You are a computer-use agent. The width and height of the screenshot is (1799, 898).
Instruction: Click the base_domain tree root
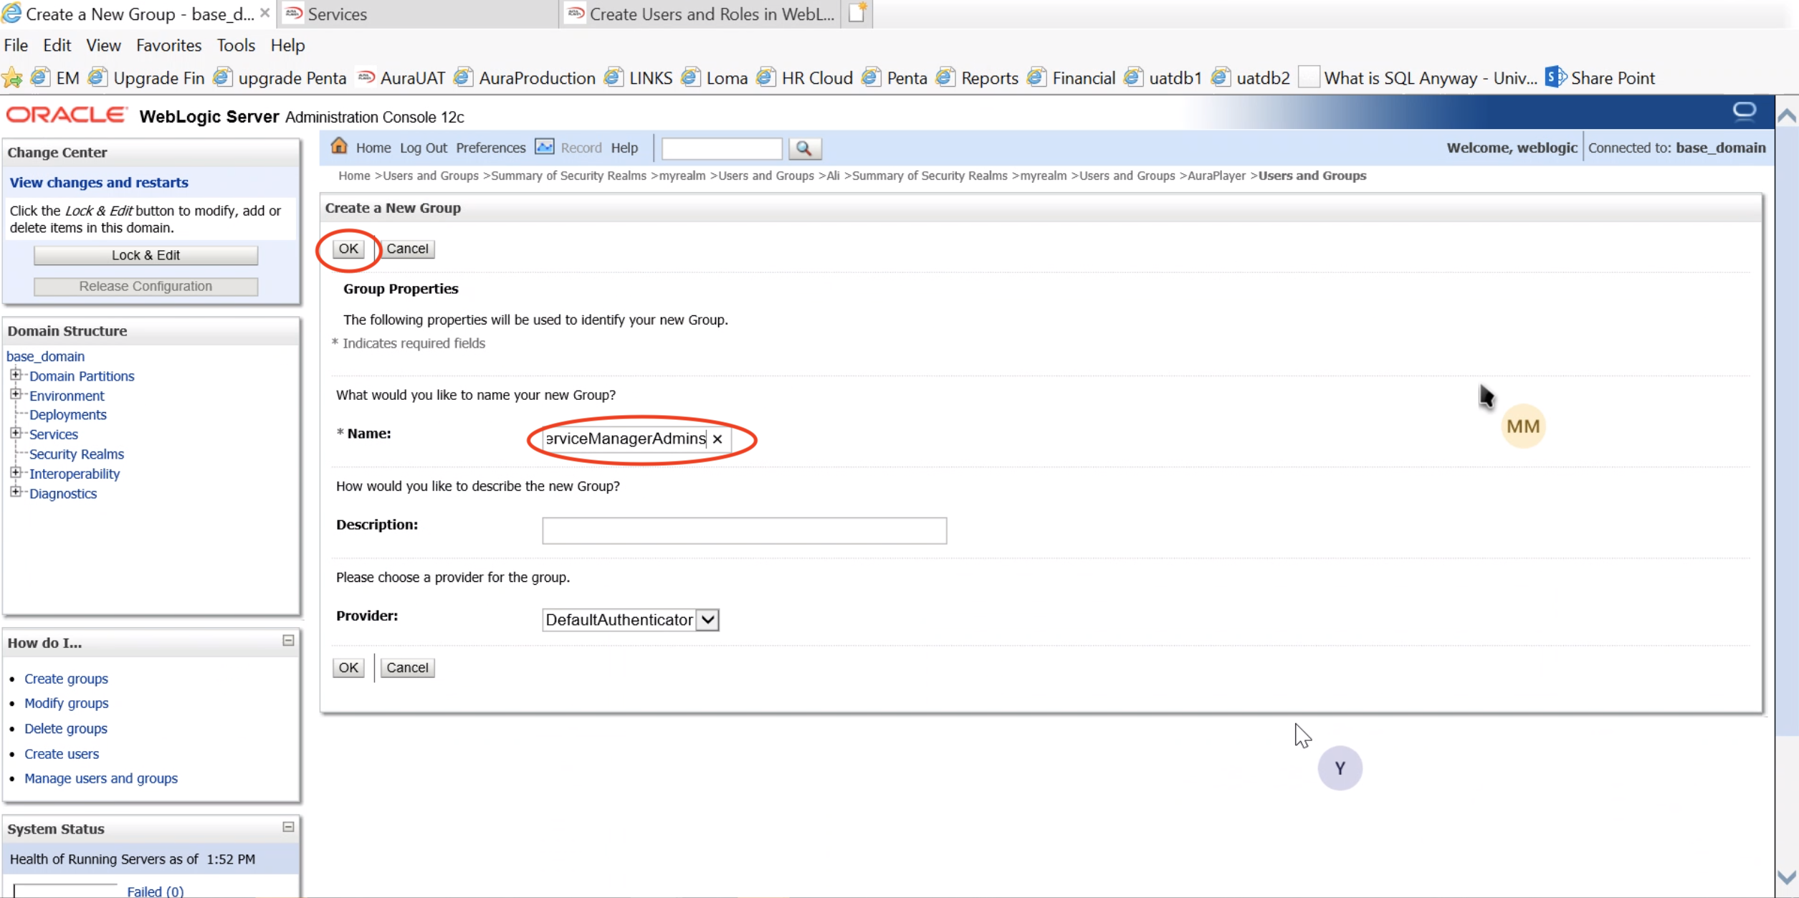[45, 356]
